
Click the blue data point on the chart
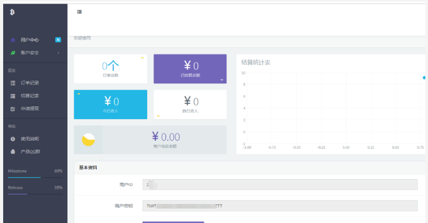pos(424,77)
